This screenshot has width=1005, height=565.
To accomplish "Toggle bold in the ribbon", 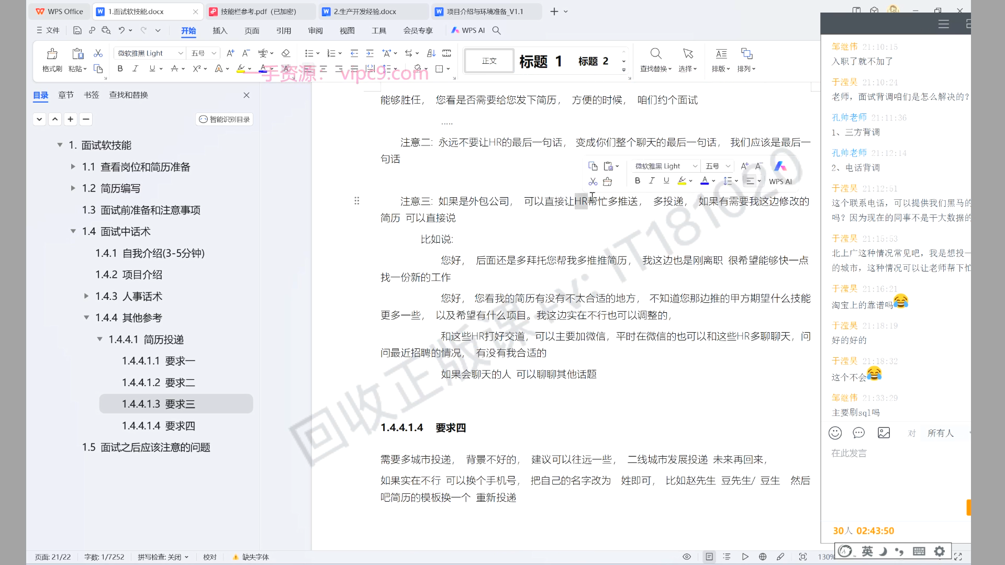I will coord(120,69).
